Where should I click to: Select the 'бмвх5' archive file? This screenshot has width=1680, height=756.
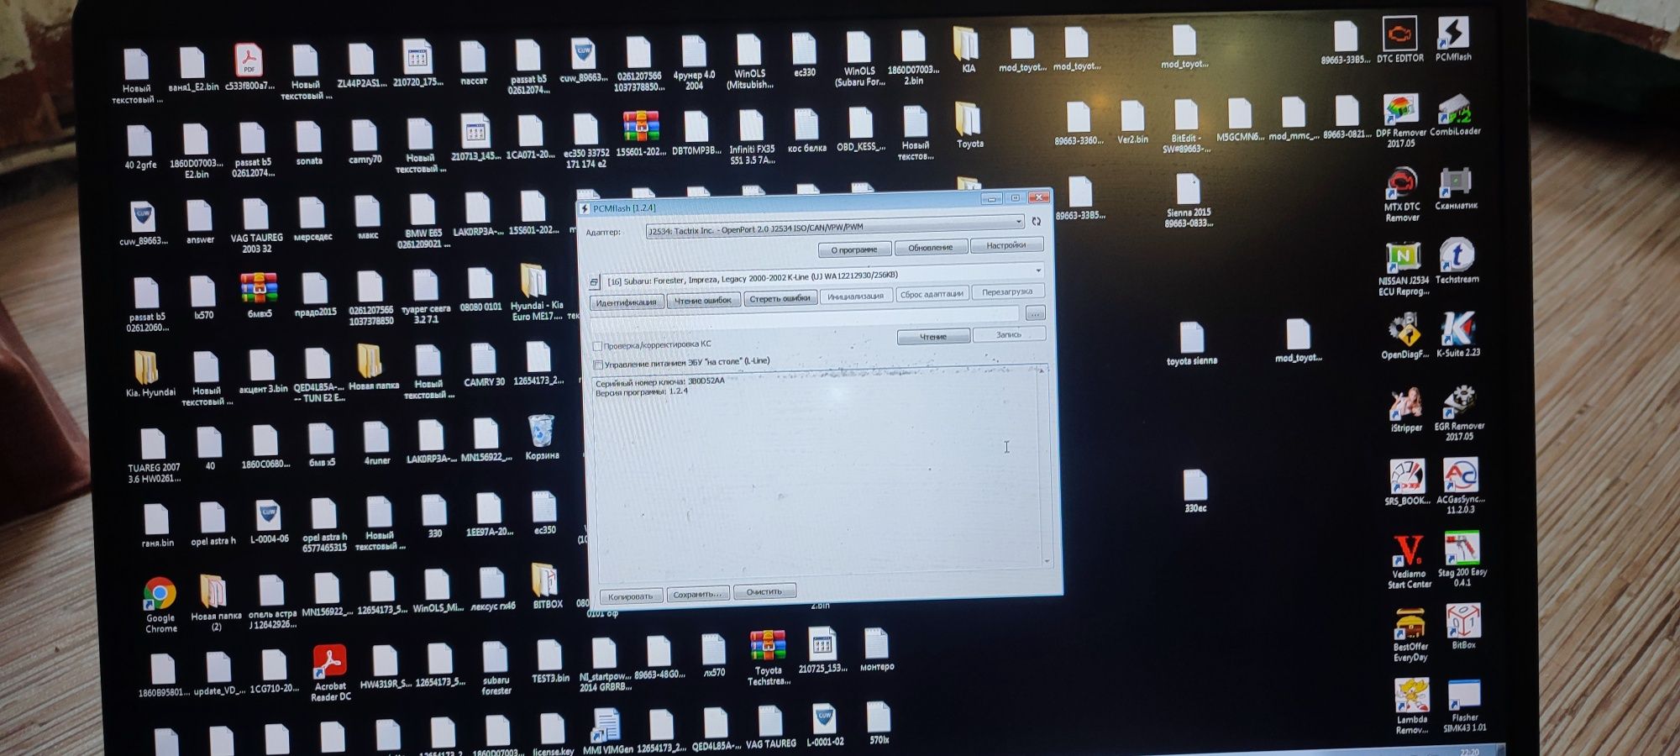click(260, 296)
